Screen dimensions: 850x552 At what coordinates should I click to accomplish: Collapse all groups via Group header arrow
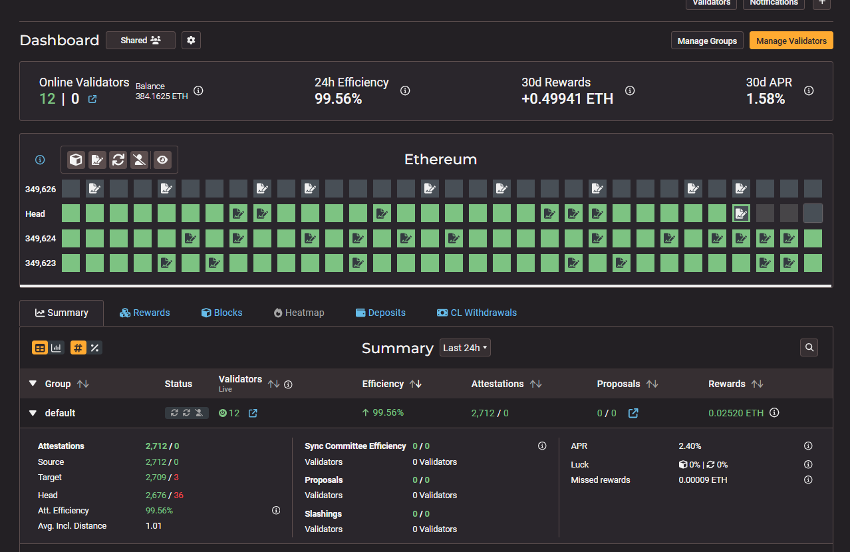pyautogui.click(x=33, y=384)
